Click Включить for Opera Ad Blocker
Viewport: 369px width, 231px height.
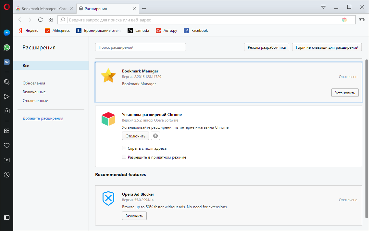(134, 216)
